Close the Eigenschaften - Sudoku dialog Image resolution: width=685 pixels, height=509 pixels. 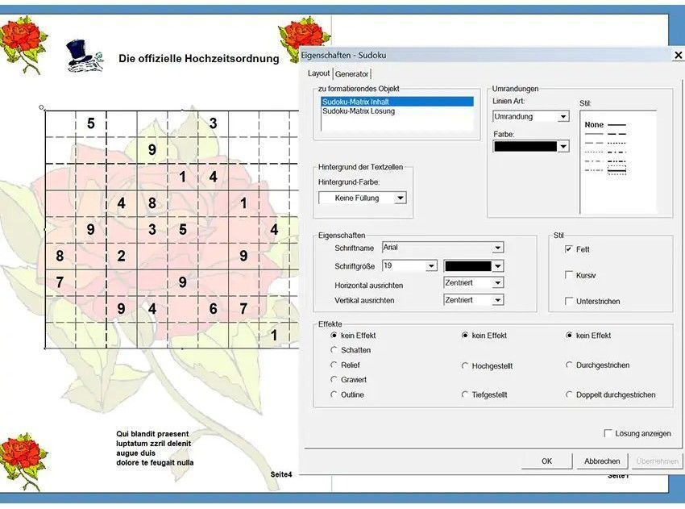tap(678, 55)
